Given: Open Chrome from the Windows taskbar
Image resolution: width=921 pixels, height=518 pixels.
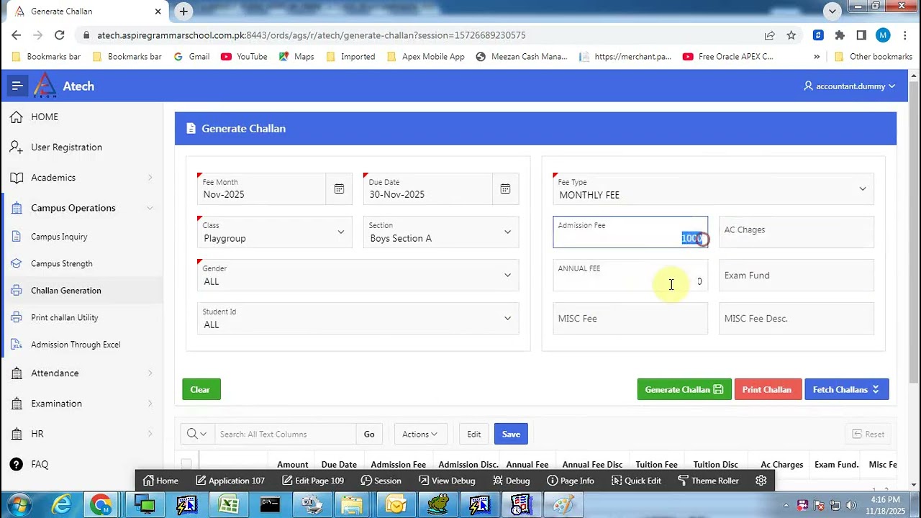Looking at the screenshot, I should 101,504.
